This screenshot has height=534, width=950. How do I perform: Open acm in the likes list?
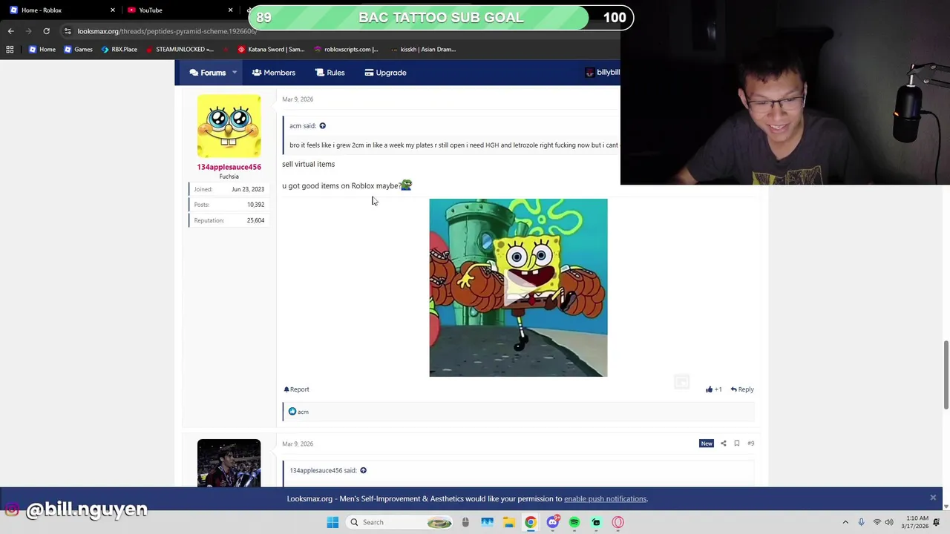303,412
